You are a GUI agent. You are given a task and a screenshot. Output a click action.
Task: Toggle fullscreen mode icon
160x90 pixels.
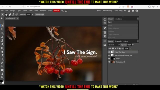pos(66,11)
